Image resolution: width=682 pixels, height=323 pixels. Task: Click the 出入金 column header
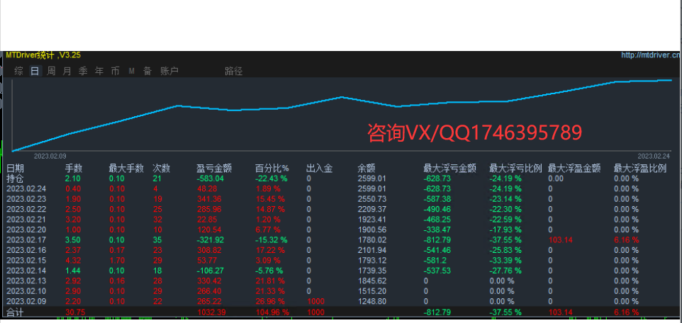319,169
